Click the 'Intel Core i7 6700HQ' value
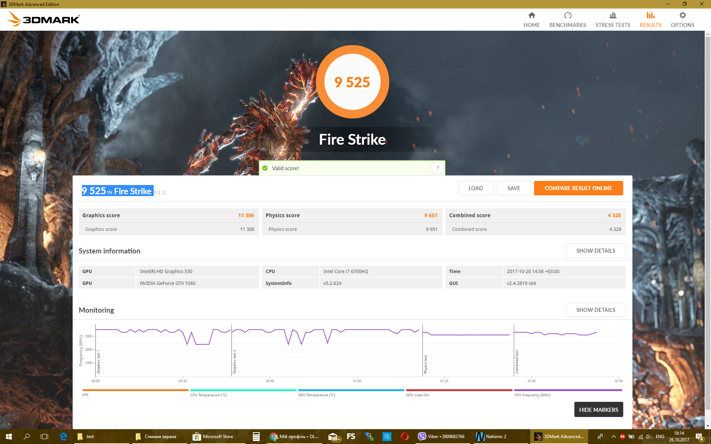This screenshot has width=711, height=444. coord(346,271)
